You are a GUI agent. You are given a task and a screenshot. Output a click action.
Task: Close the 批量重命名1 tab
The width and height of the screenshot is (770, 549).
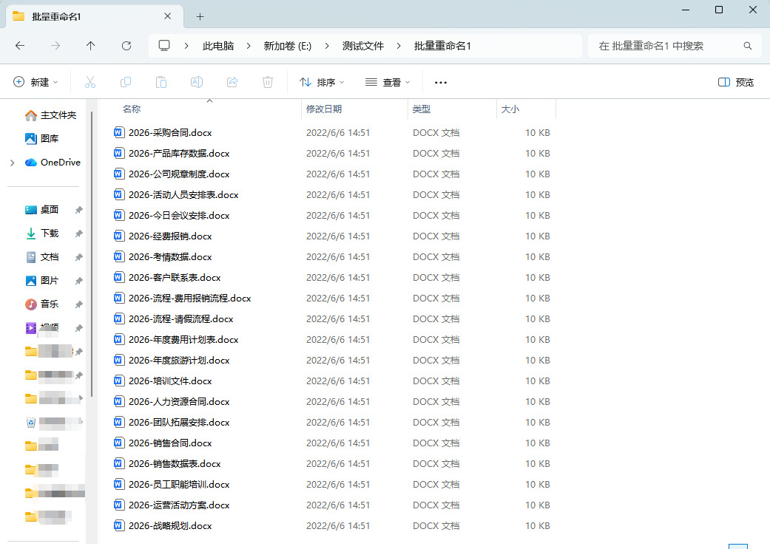(x=167, y=16)
